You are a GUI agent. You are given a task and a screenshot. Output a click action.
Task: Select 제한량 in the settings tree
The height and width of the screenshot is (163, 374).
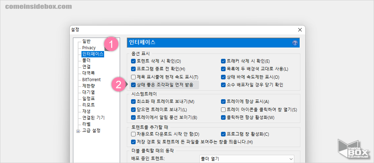pyautogui.click(x=88, y=86)
